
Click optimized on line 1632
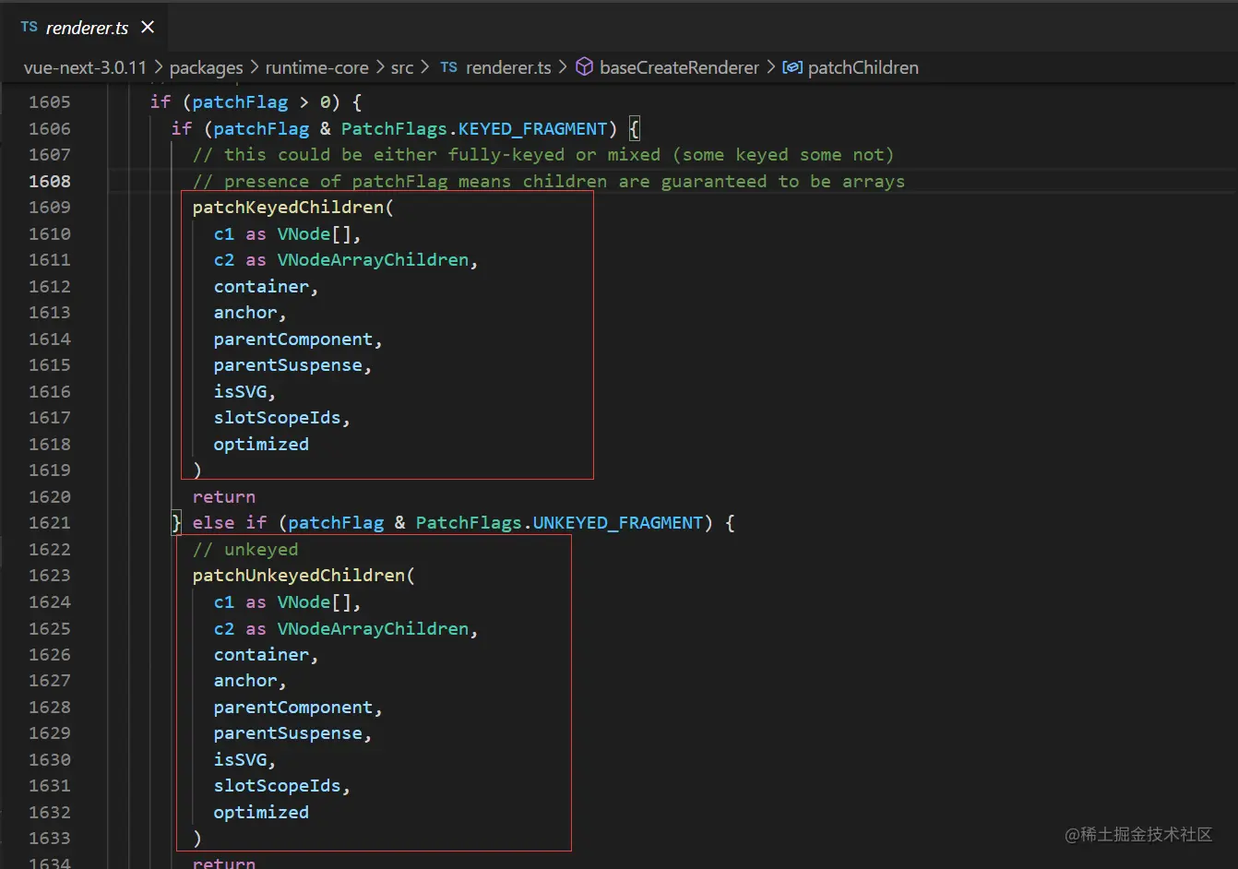tap(261, 813)
